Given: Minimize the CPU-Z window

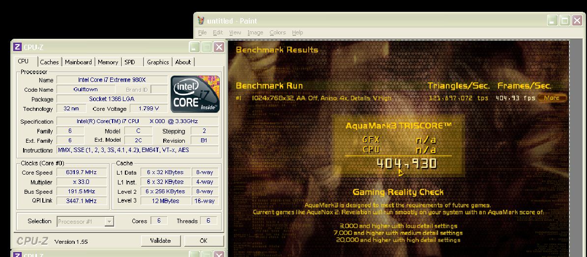Looking at the screenshot, I should (x=195, y=47).
